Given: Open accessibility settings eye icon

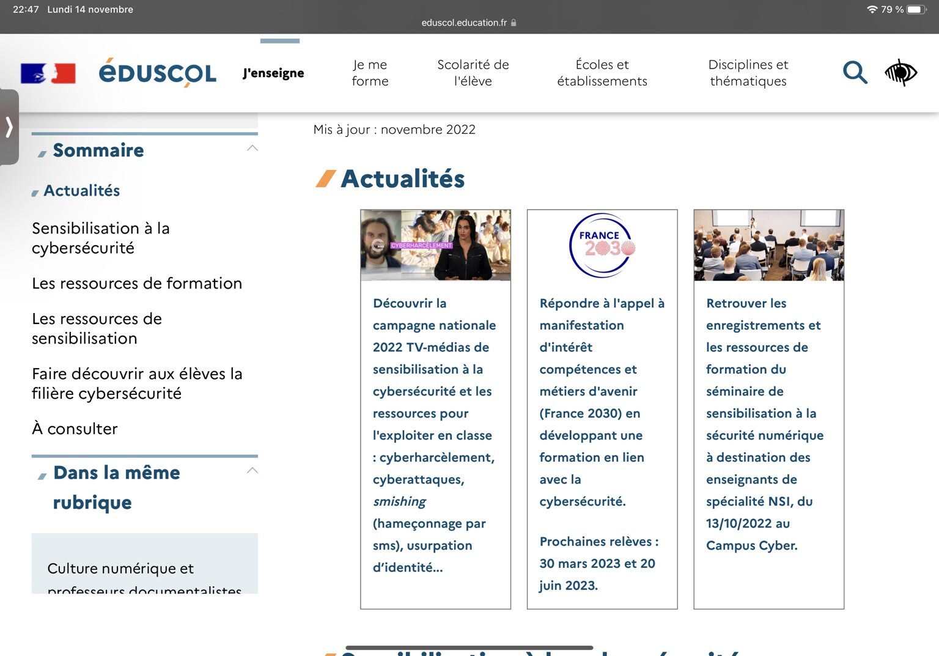Looking at the screenshot, I should pyautogui.click(x=900, y=73).
